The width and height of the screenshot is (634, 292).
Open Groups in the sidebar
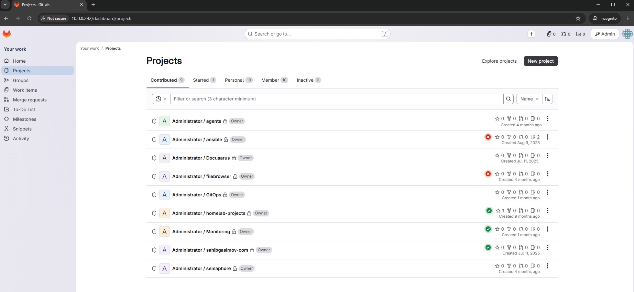38,80
